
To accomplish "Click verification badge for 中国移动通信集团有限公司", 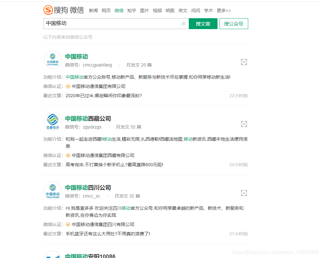I will click(68, 86).
